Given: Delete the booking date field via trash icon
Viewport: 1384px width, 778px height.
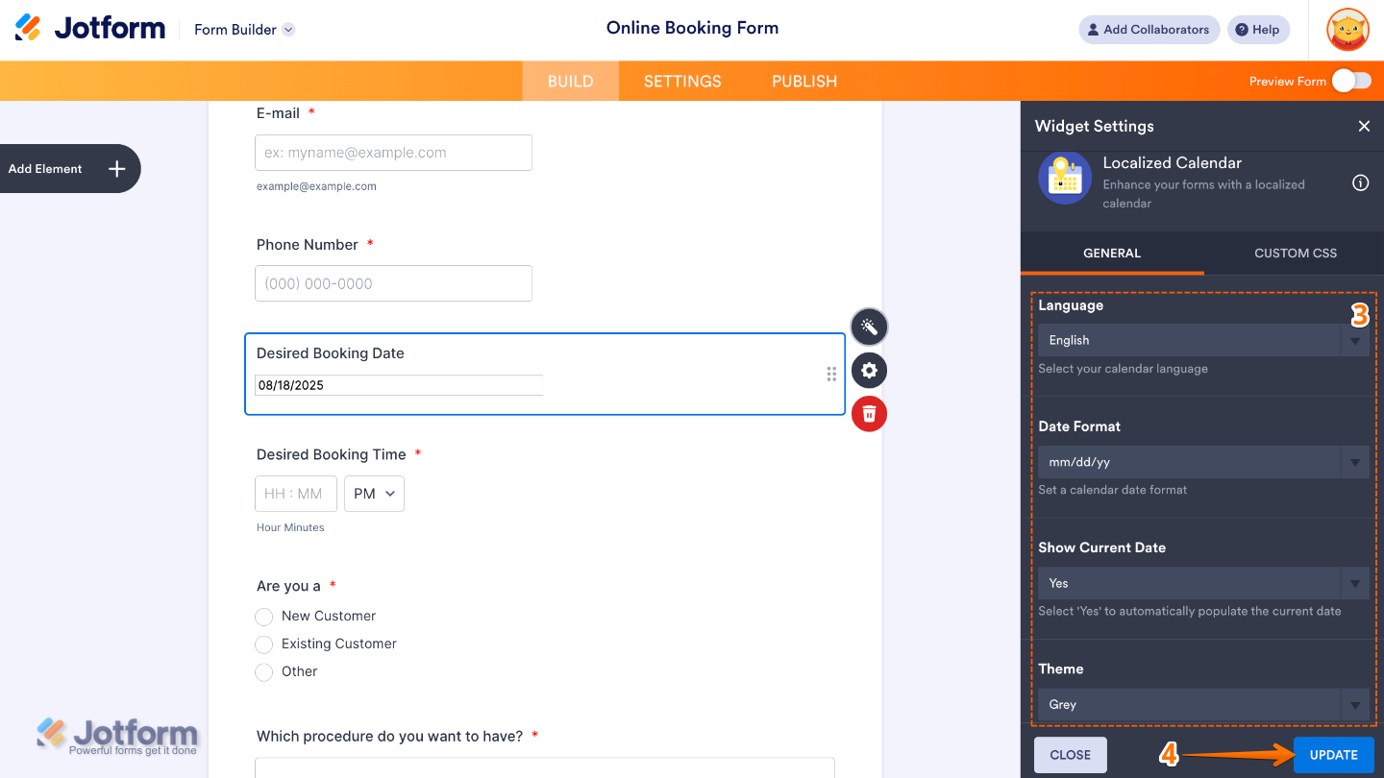Looking at the screenshot, I should (869, 413).
